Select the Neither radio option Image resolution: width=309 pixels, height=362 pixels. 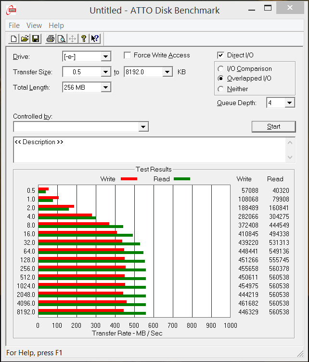(221, 89)
